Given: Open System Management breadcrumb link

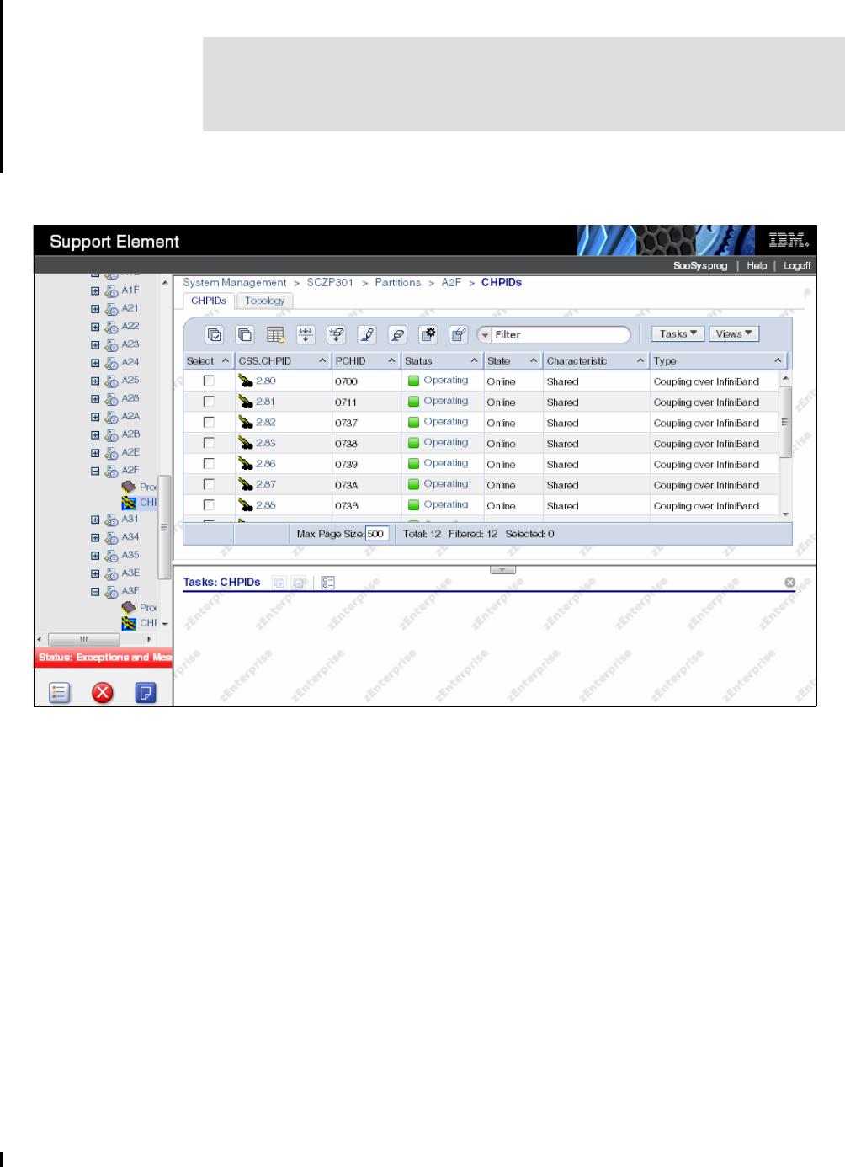Looking at the screenshot, I should click(x=235, y=283).
